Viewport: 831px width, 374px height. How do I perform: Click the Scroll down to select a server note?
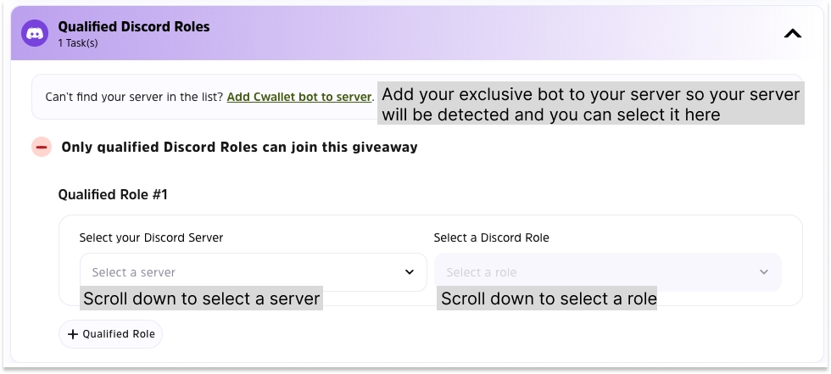pyautogui.click(x=202, y=299)
